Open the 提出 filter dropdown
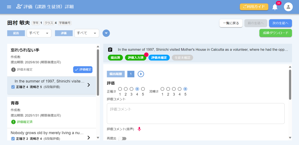The image size is (299, 145). pyautogui.click(x=39, y=33)
